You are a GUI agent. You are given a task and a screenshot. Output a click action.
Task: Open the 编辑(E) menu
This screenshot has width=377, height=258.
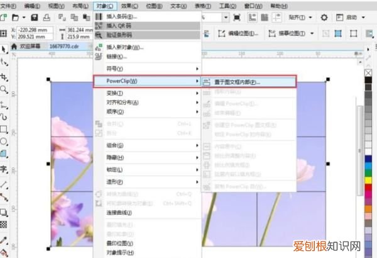pyautogui.click(x=32, y=6)
